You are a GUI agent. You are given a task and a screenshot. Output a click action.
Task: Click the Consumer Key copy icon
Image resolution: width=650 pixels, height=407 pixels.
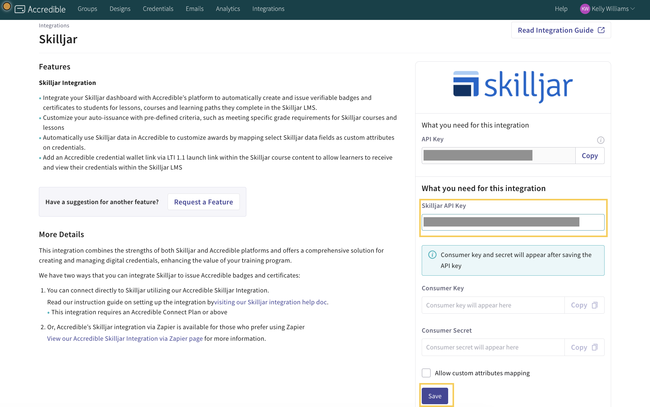(x=595, y=305)
